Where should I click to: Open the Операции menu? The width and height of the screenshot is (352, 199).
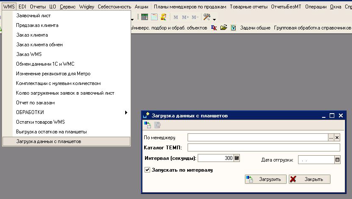tap(316, 7)
